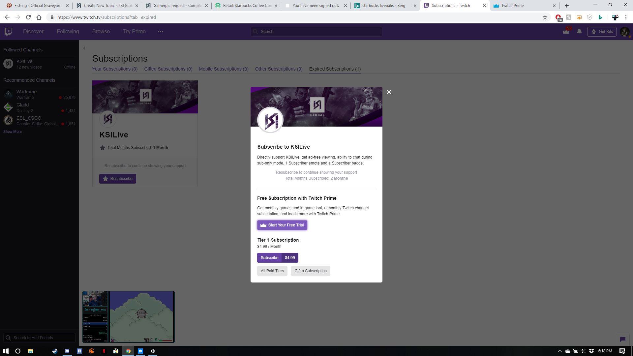Open the Chrome menu three-dots icon
633x356 pixels.
point(626,17)
